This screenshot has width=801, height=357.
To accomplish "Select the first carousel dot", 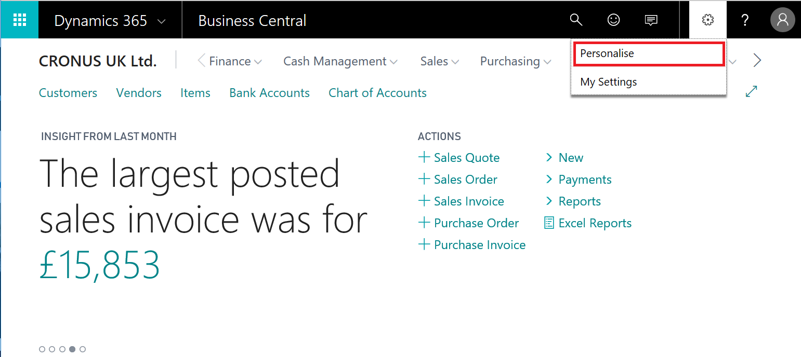I will [x=42, y=349].
